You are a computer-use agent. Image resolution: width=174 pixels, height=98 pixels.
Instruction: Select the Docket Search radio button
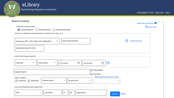click(37, 30)
